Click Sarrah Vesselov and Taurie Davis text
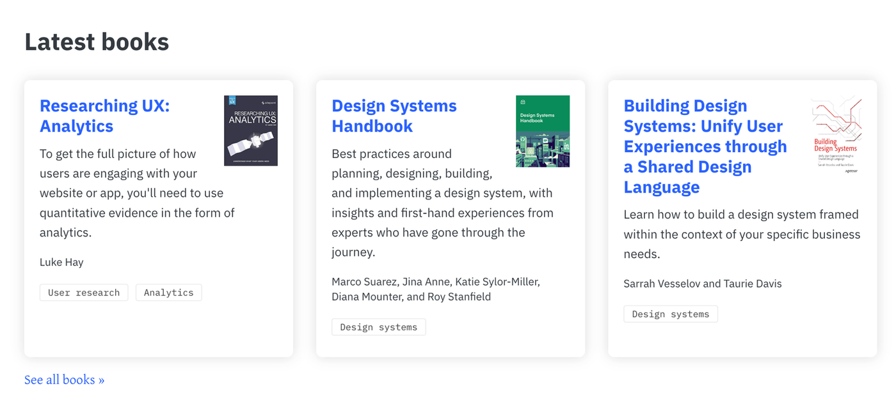The height and width of the screenshot is (418, 896). 702,283
